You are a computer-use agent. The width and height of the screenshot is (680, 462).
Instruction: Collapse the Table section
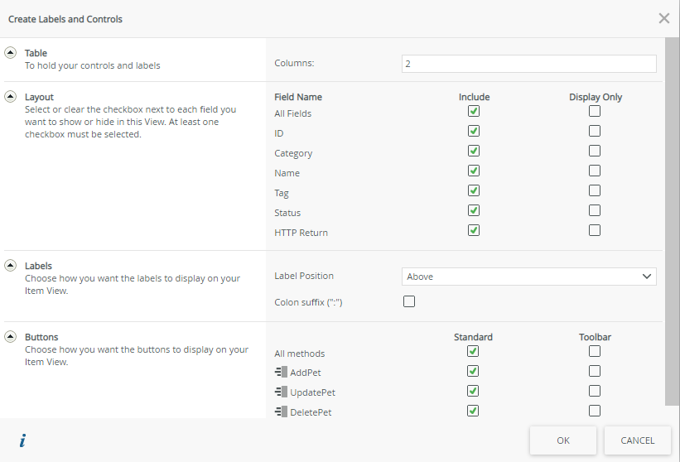pos(11,52)
